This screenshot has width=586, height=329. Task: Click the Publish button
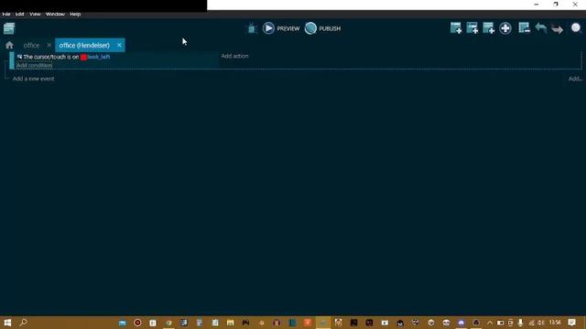[323, 28]
